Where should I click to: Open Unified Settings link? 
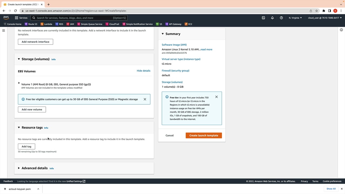76,181
